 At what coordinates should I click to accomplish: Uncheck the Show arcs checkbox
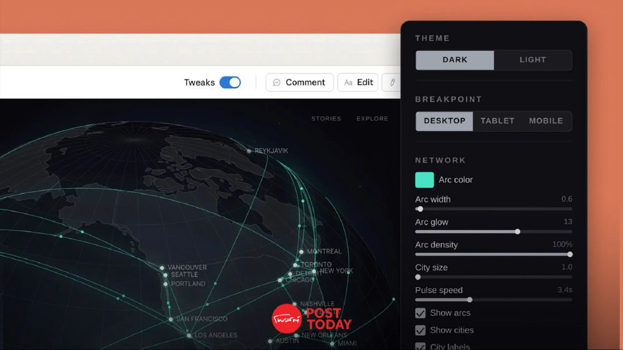[x=420, y=313]
